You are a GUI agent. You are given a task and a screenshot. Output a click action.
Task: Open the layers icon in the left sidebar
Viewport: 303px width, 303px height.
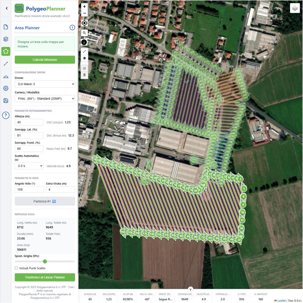pos(6,39)
